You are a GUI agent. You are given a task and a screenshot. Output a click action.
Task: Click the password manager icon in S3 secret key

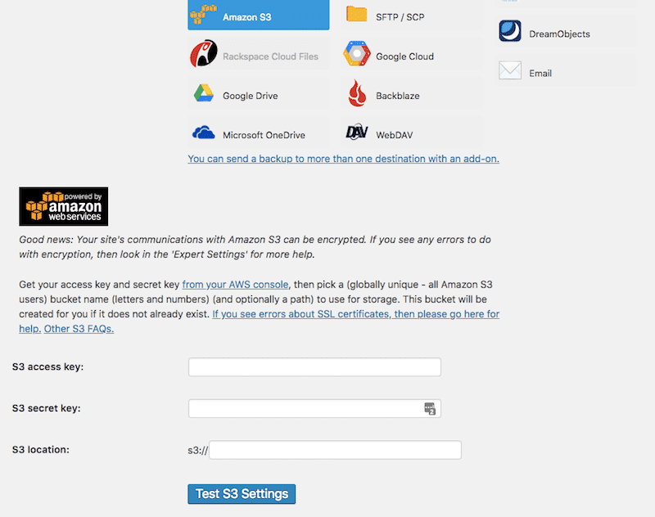[430, 408]
